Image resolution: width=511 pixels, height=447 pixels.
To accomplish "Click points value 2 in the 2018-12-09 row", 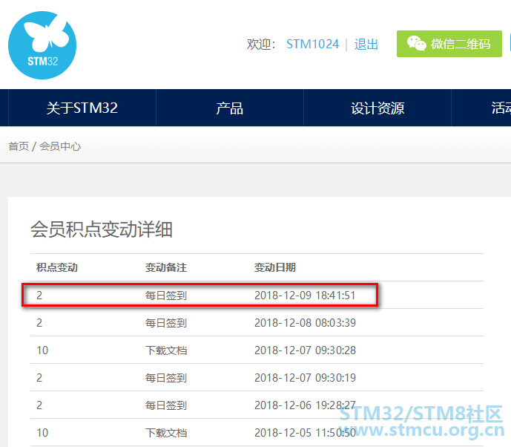I will pos(39,296).
